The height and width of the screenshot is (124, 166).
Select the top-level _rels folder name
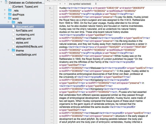pyautogui.click(x=16, y=11)
